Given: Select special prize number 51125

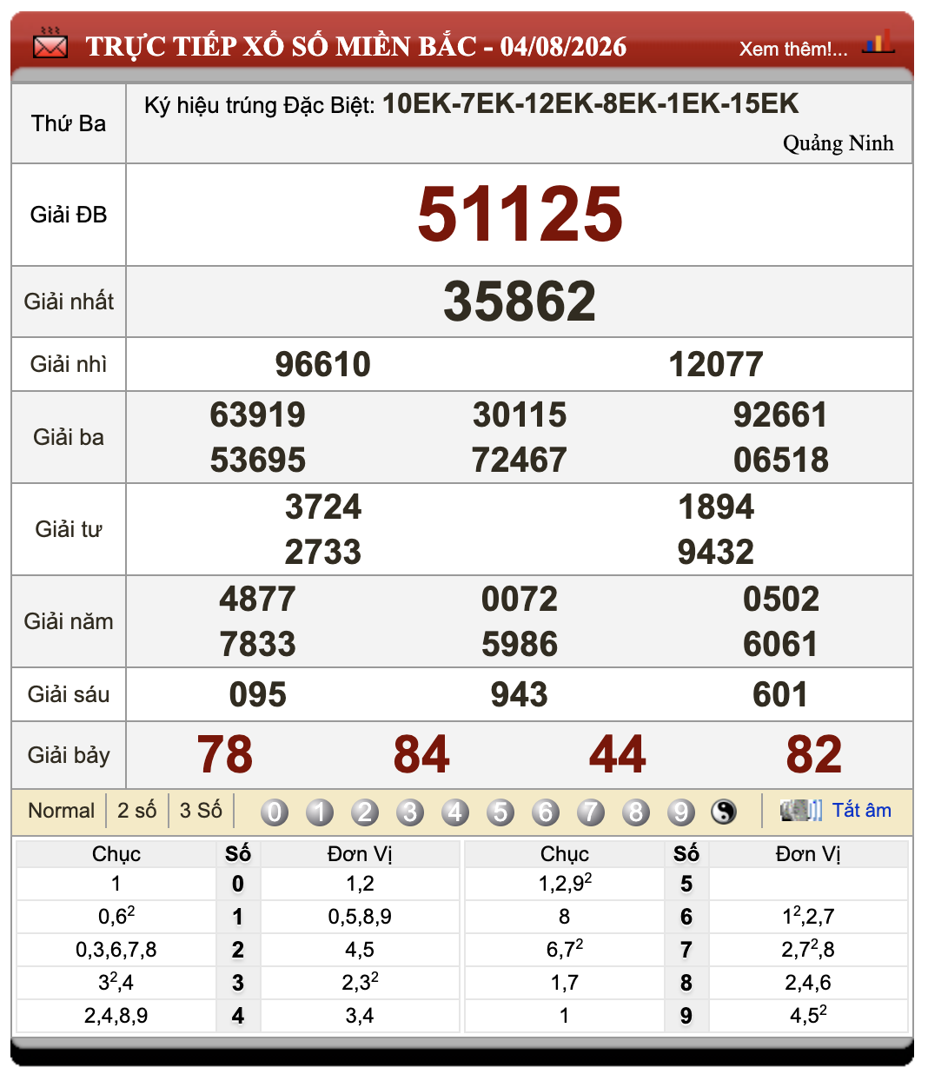Looking at the screenshot, I should tap(520, 214).
